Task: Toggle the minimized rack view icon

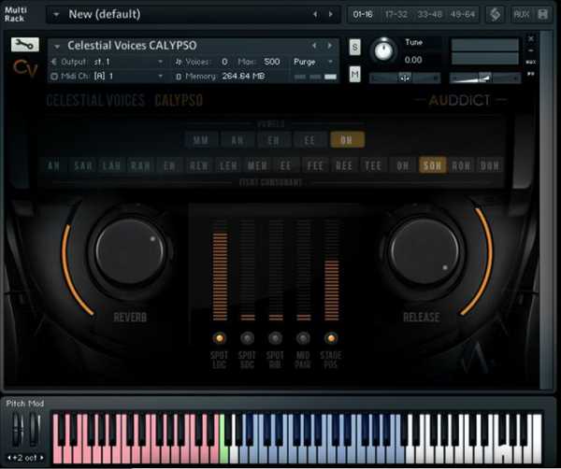Action: tap(542, 15)
